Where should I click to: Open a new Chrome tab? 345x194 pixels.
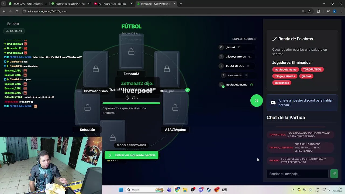point(181,4)
